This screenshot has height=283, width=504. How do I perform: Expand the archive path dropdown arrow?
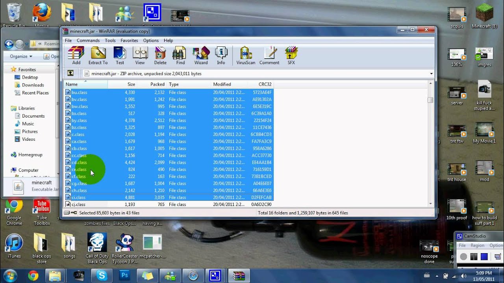point(431,74)
